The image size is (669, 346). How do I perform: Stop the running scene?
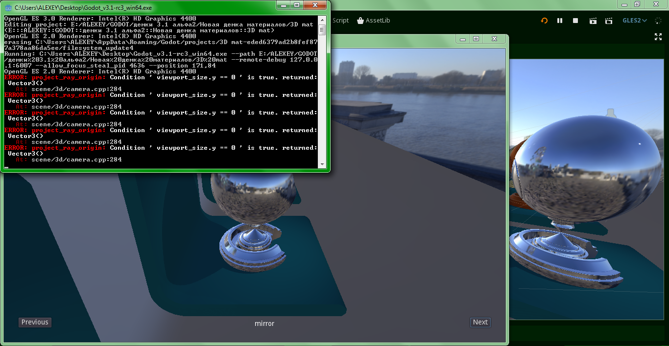[576, 21]
